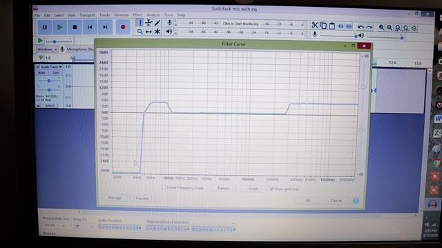Click the Copy icon in edit toolbar
442x248 pixels.
pyautogui.click(x=324, y=26)
